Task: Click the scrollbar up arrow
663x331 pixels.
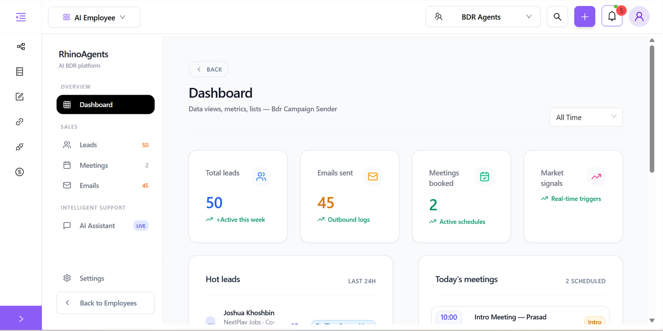Action: (652, 40)
